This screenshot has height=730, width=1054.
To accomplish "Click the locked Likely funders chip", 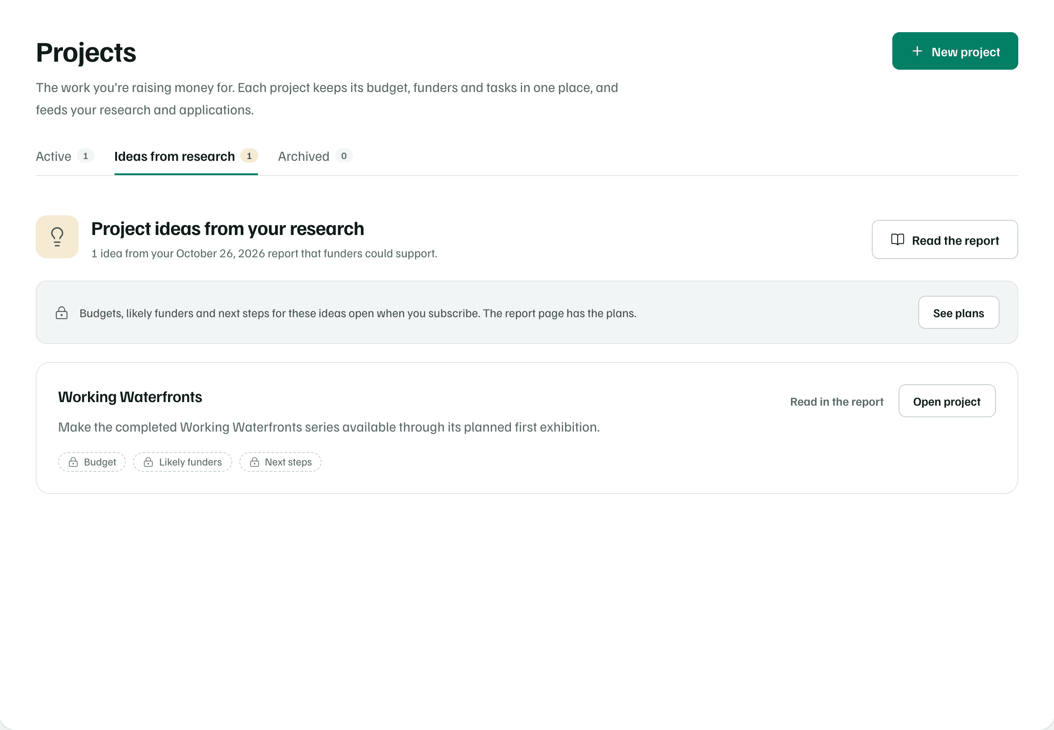I will 183,462.
